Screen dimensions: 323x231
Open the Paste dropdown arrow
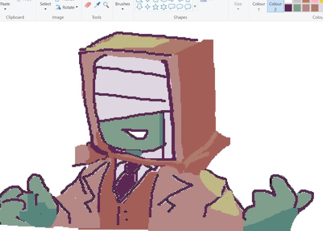point(5,9)
